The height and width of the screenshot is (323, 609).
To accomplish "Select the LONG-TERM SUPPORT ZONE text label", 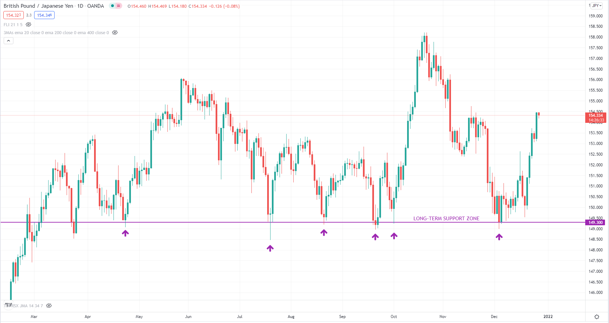I will pyautogui.click(x=446, y=218).
